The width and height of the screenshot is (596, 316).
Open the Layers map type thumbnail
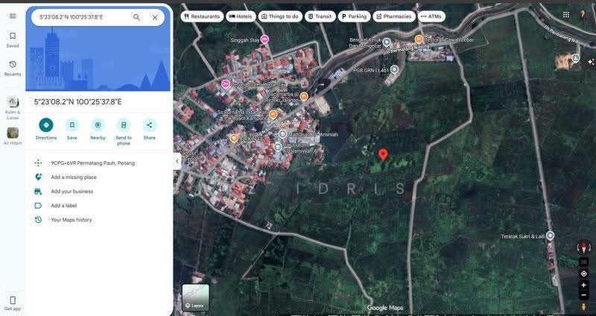click(195, 298)
